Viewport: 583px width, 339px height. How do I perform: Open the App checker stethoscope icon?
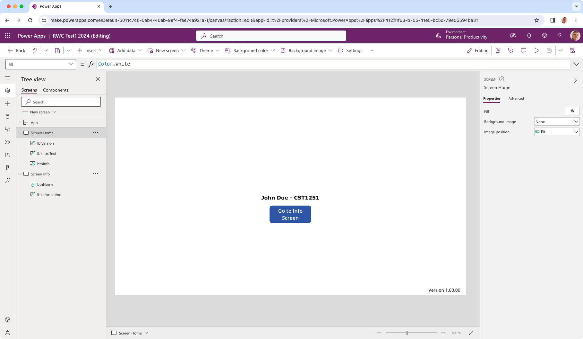511,50
